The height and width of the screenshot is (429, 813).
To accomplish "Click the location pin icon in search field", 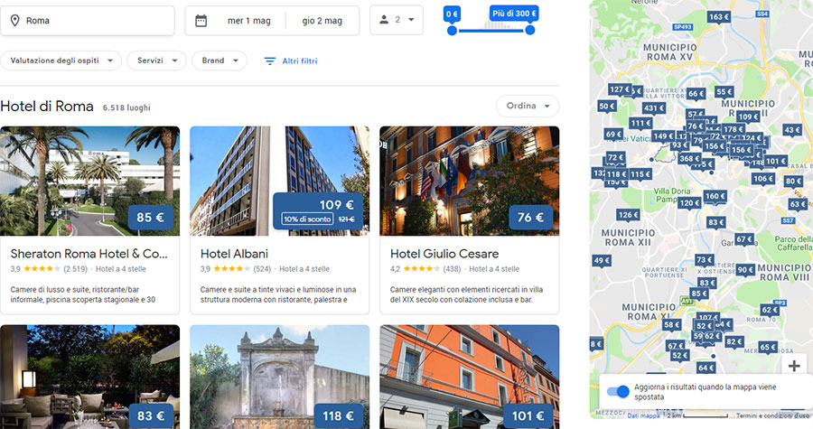I will point(15,20).
